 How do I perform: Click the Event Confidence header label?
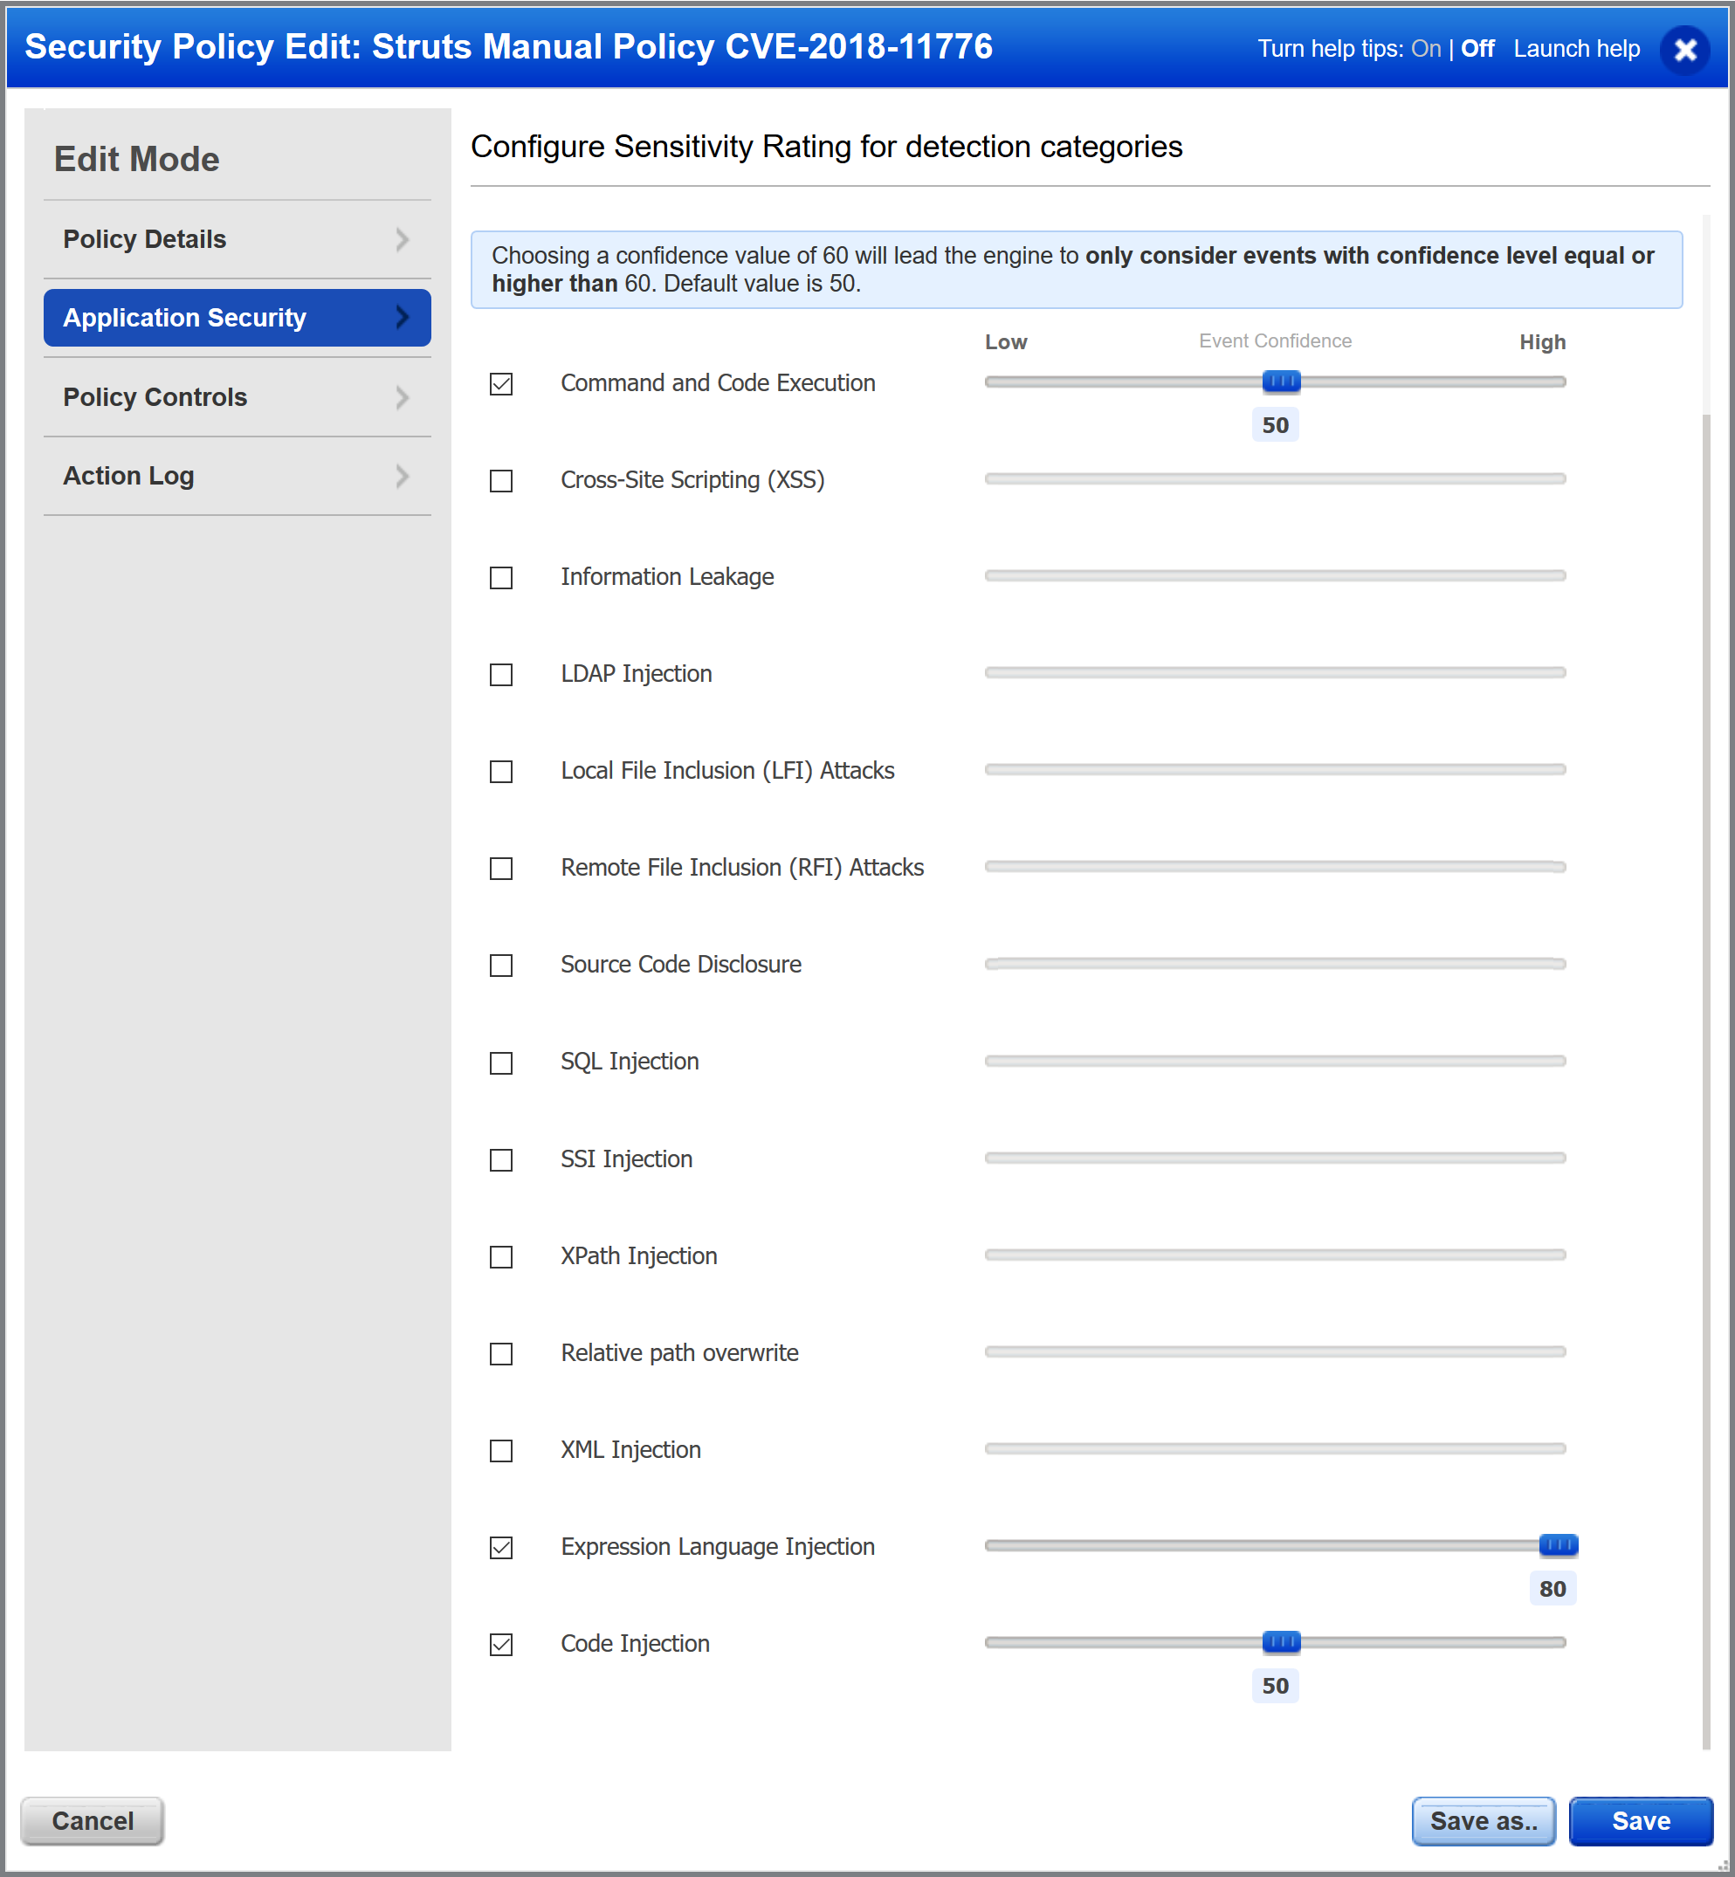tap(1275, 340)
